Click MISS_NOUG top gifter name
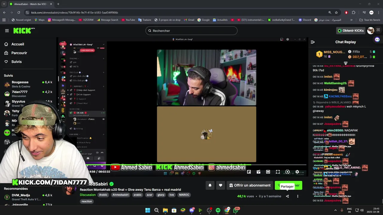The height and width of the screenshot is (215, 383). 334,52
